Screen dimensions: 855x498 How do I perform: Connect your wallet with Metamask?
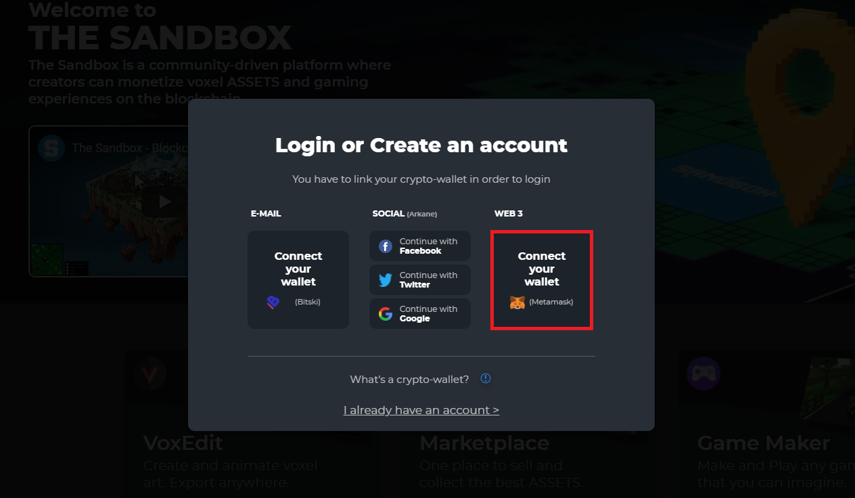pos(542,279)
